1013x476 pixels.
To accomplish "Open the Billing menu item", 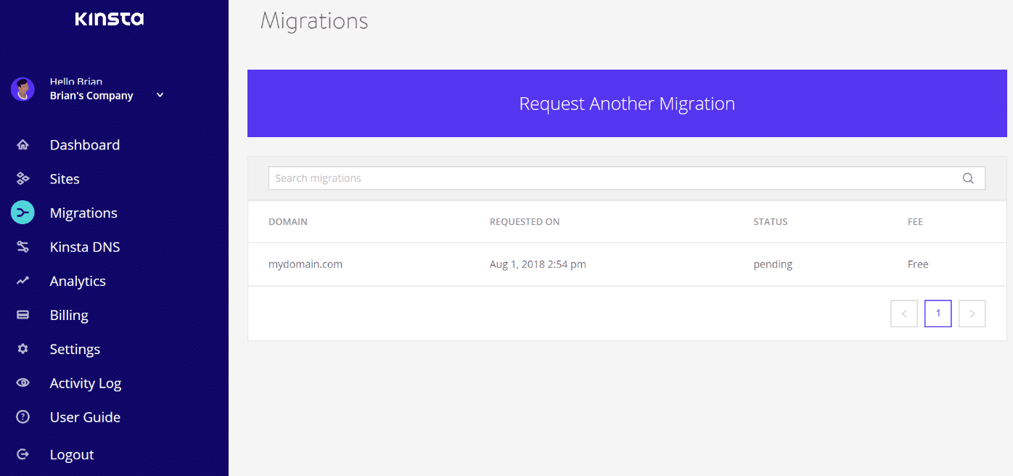I will 69,315.
